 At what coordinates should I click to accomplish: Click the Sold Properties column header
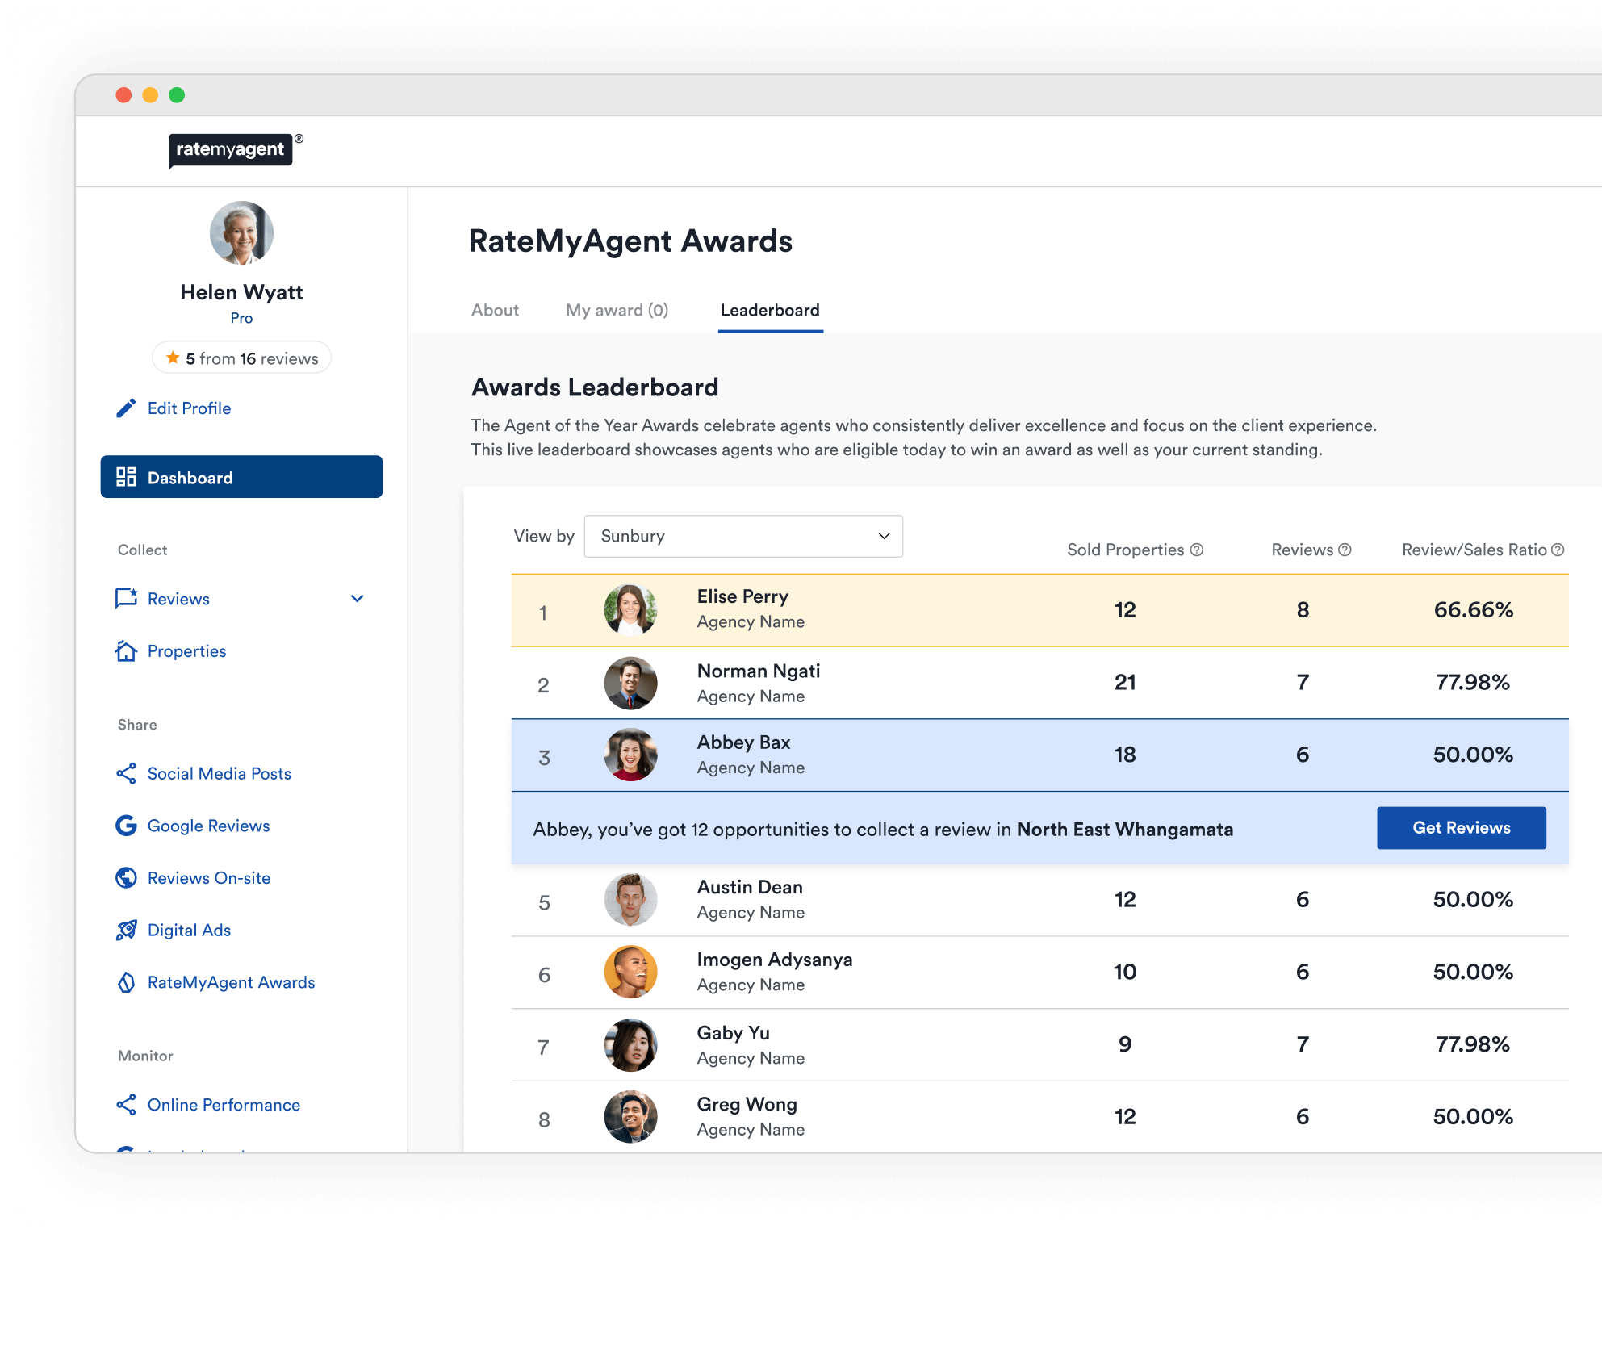tap(1125, 550)
